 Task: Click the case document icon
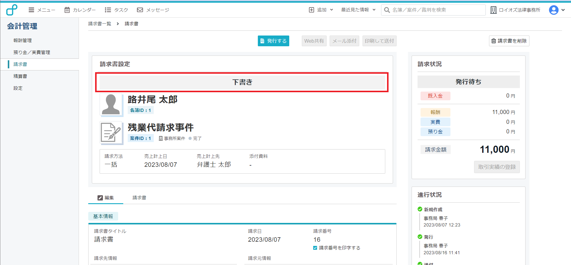tap(111, 132)
